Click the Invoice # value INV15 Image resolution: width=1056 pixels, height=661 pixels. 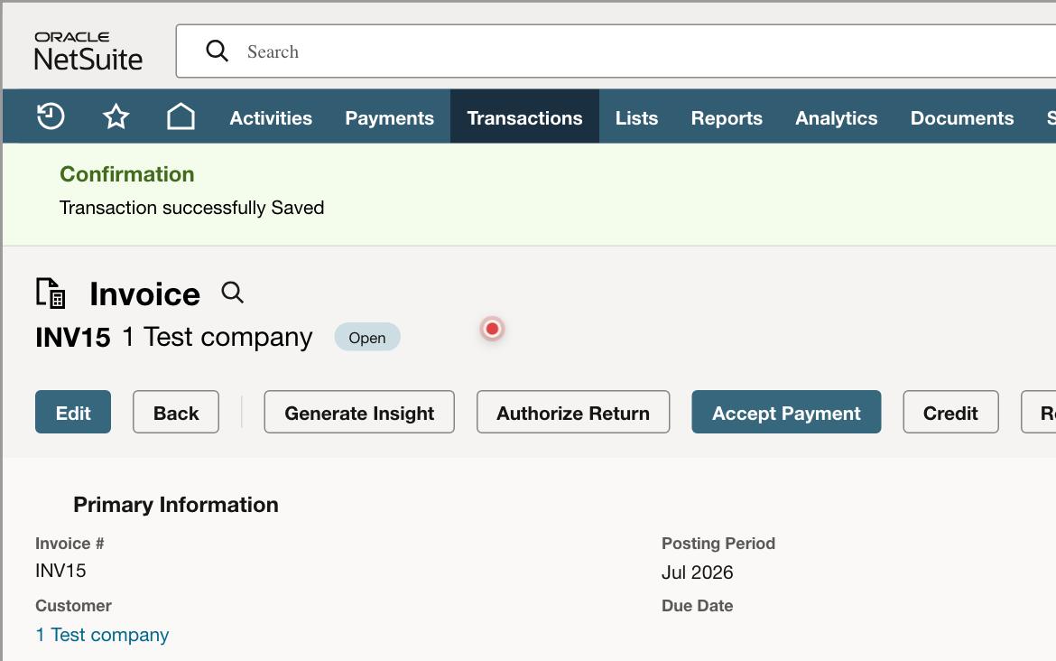tap(60, 571)
